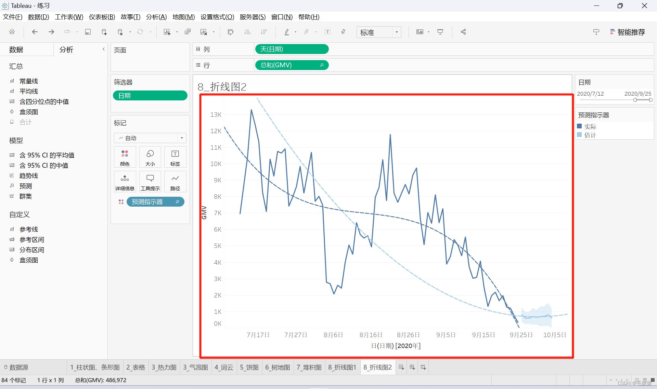Click the data guide icon left of 智能推荐
Screen dimensions: 657x389
tap(596, 32)
